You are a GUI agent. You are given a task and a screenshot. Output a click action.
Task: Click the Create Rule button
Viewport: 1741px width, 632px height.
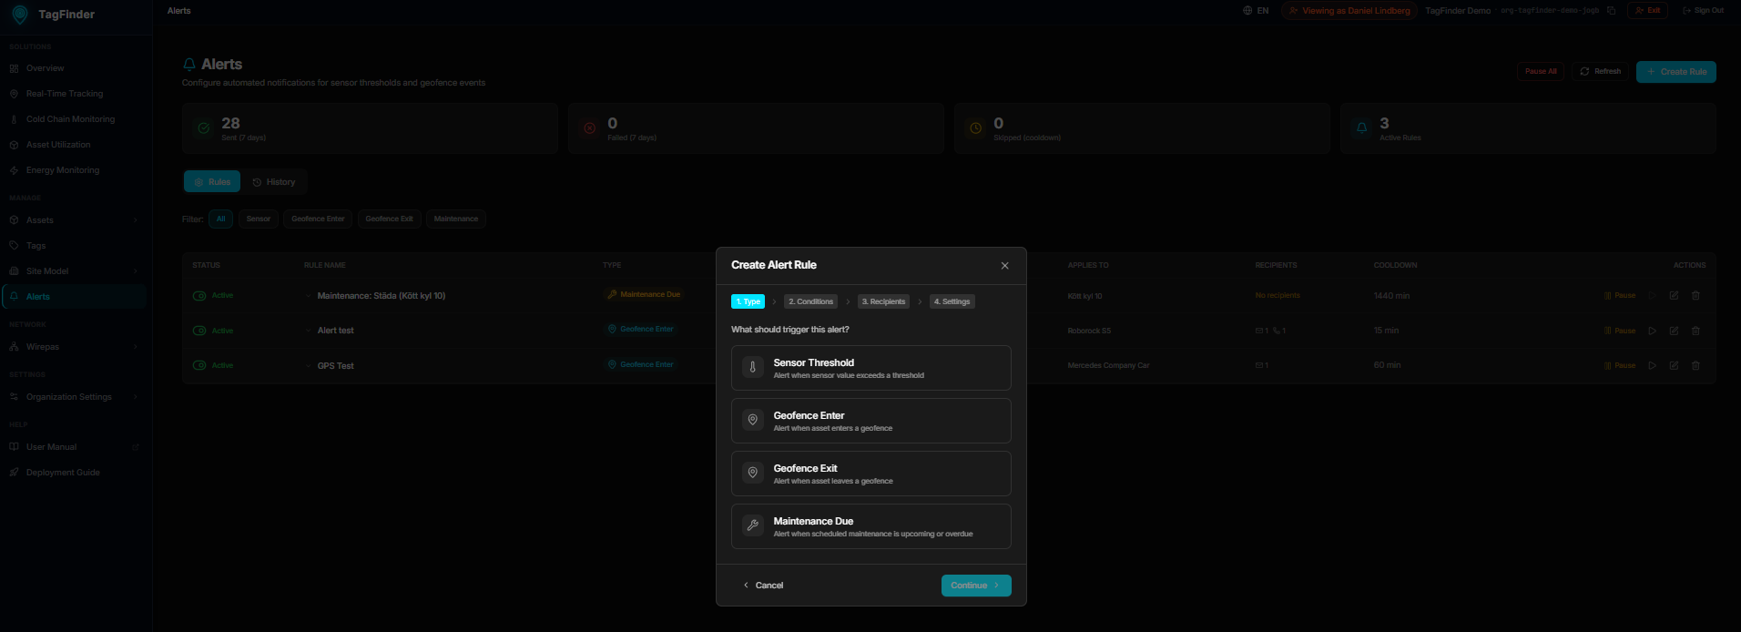coord(1676,72)
